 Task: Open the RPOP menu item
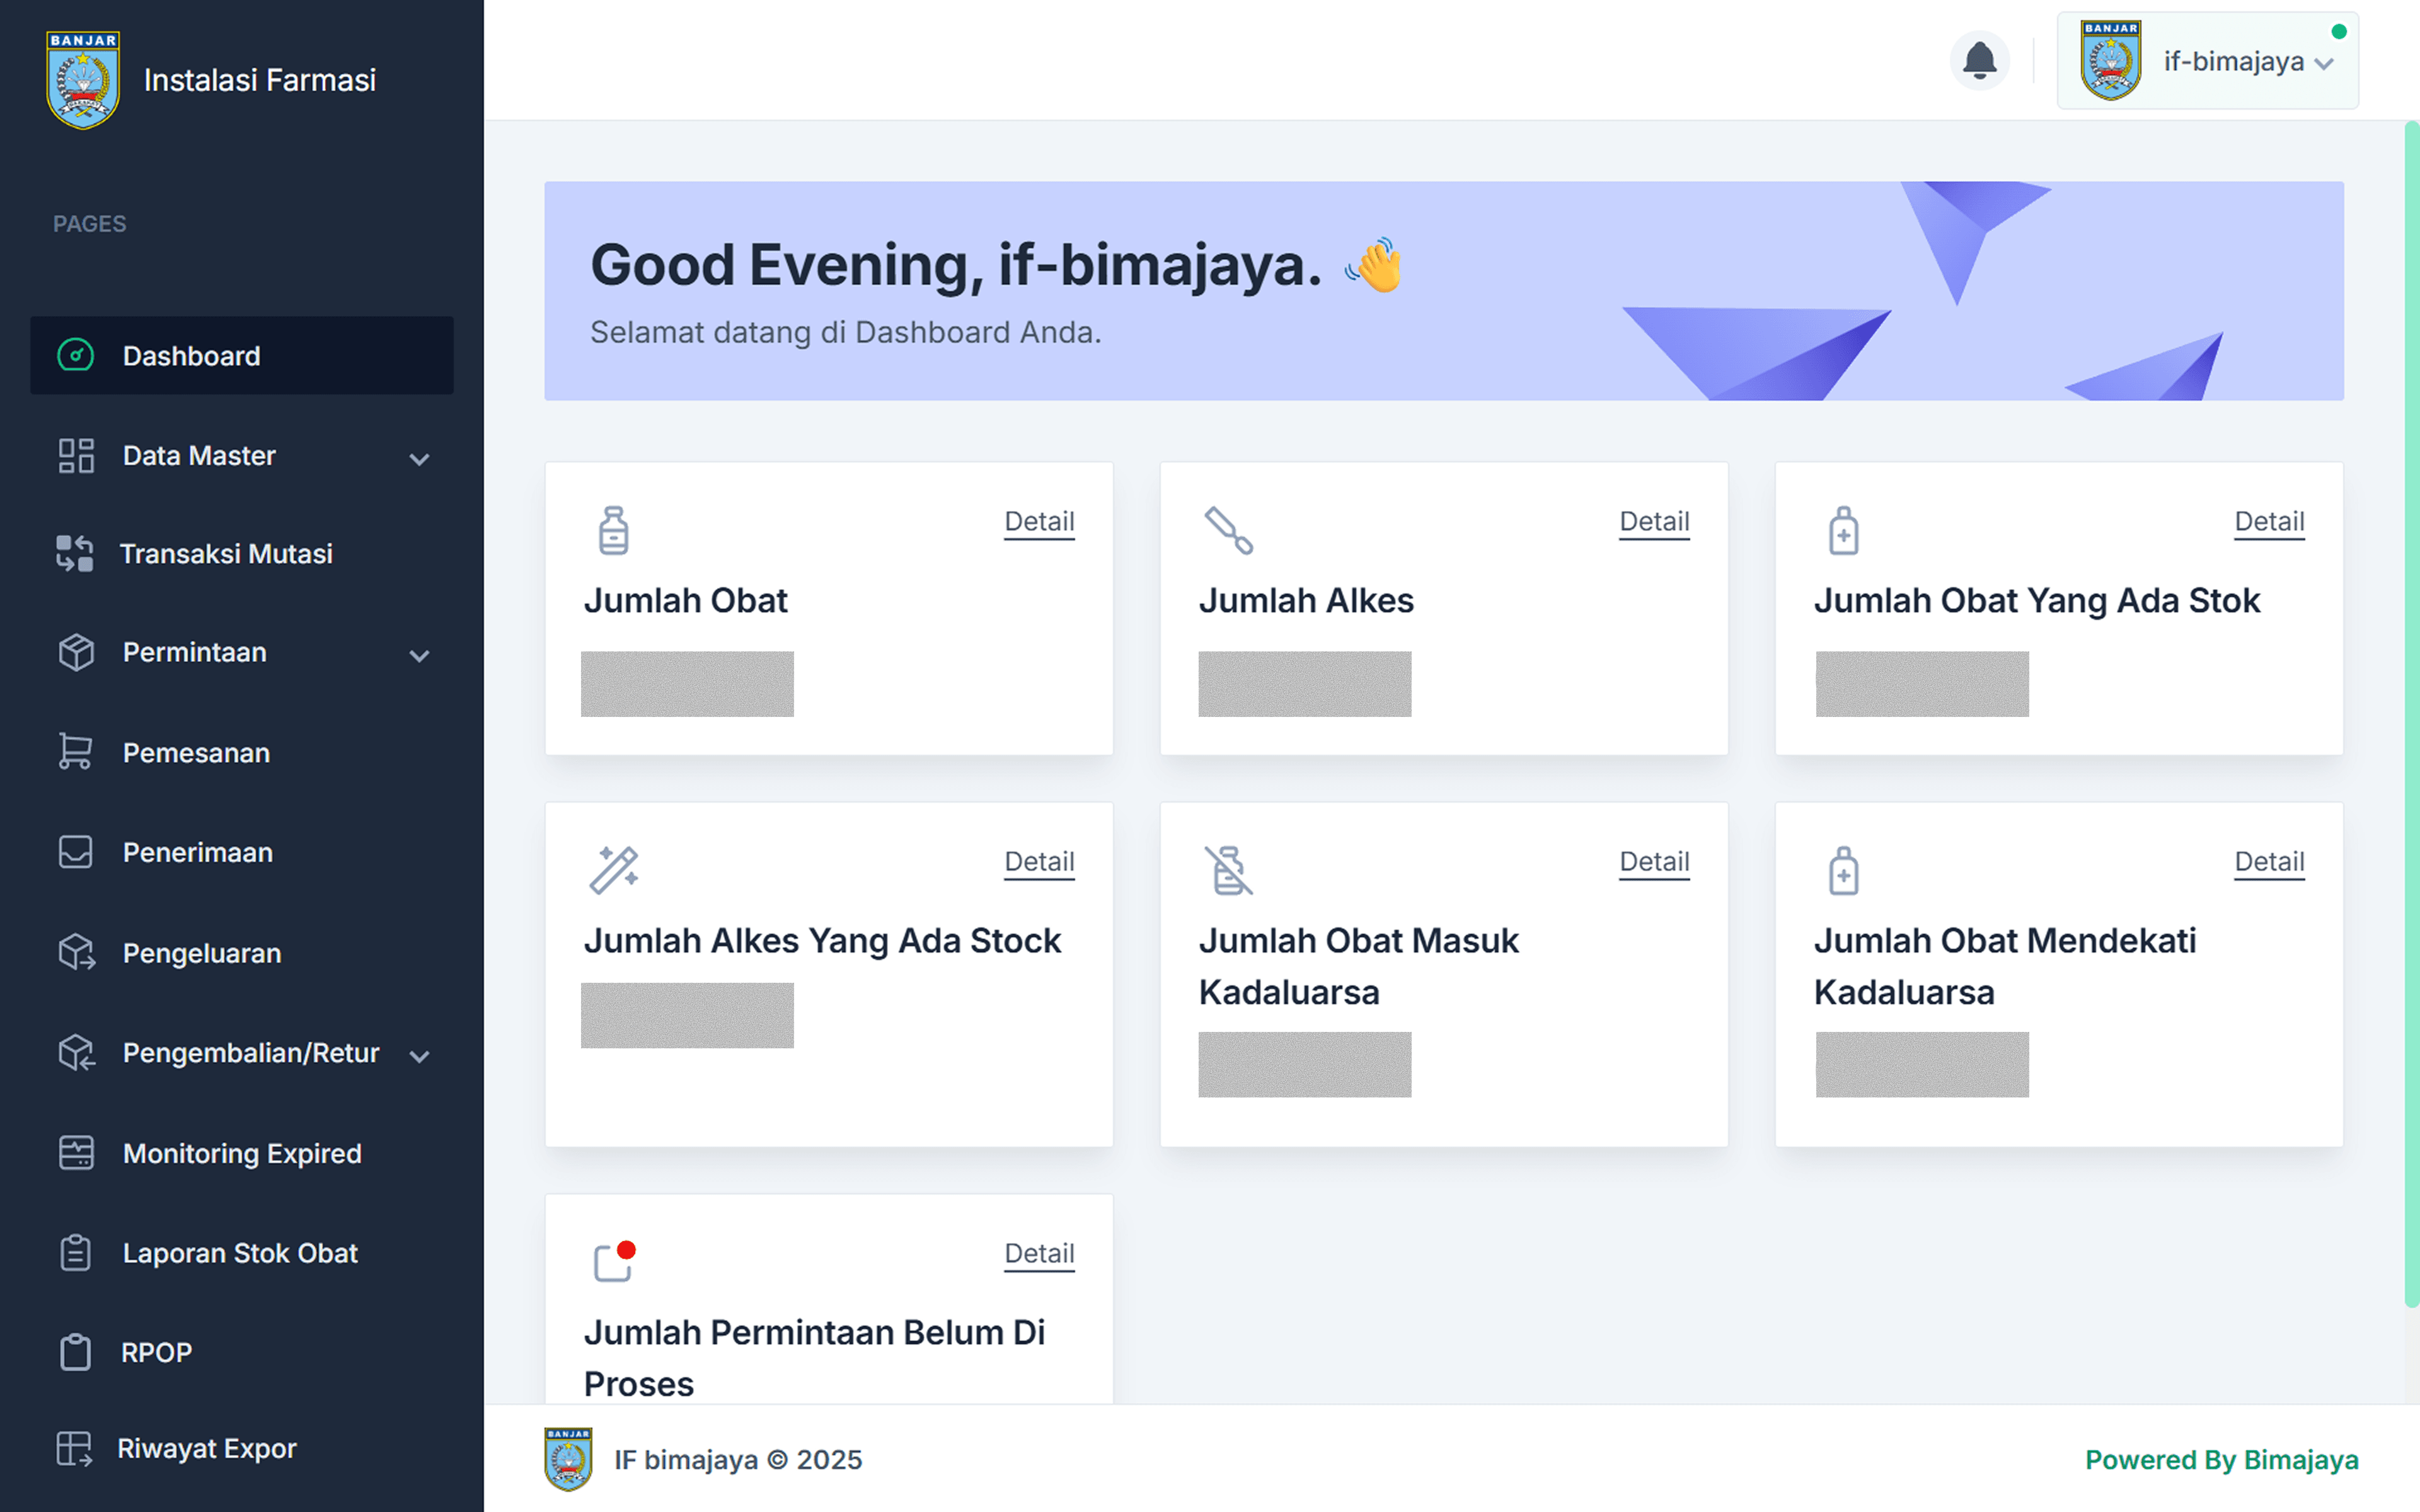(156, 1352)
